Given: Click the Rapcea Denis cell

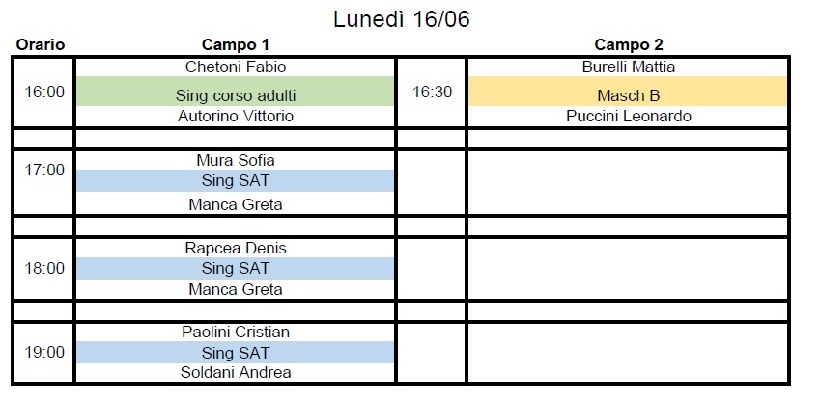Looking at the screenshot, I should coord(236,248).
